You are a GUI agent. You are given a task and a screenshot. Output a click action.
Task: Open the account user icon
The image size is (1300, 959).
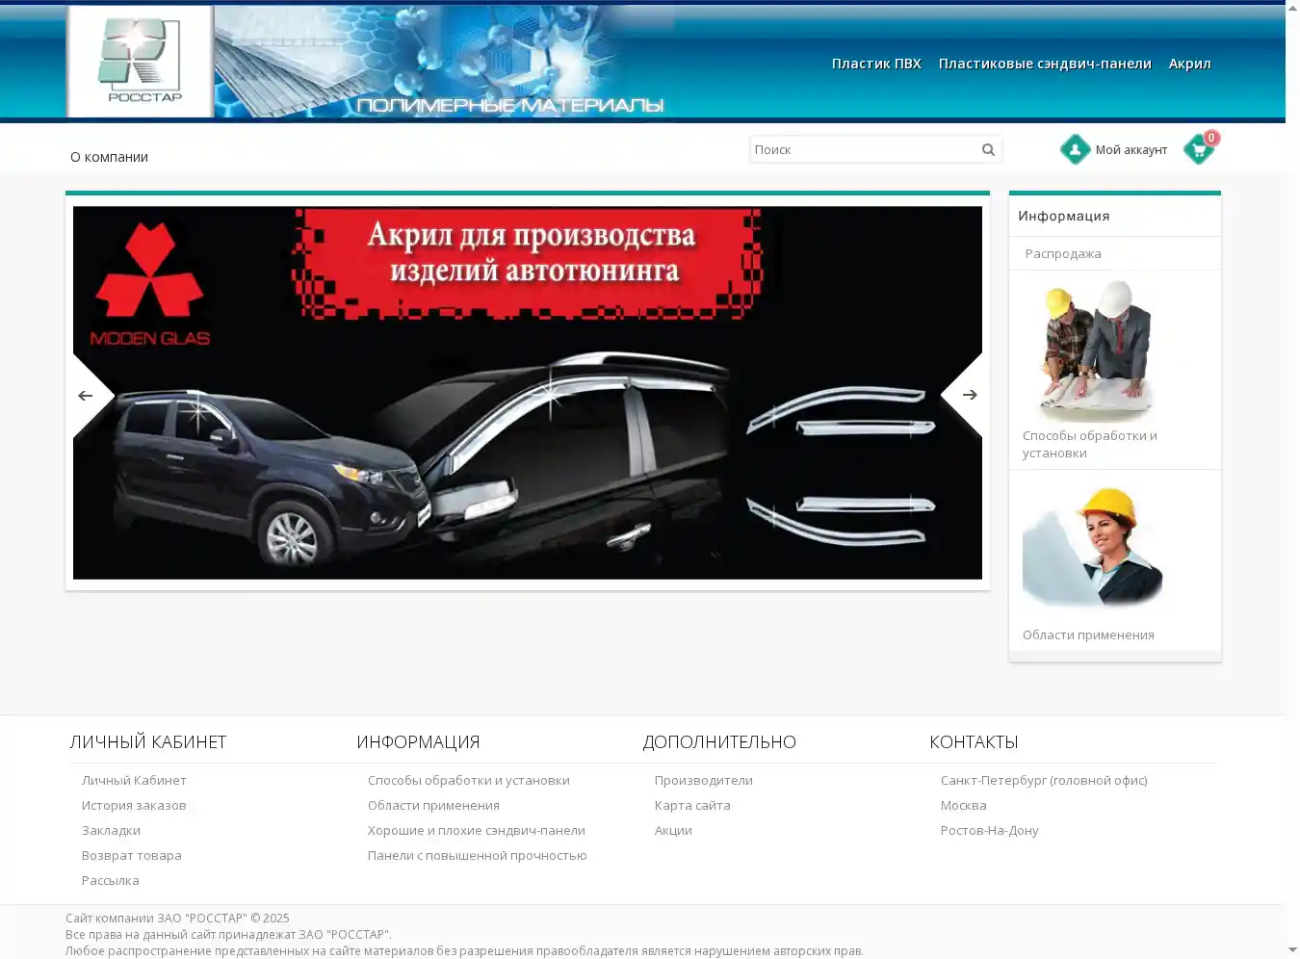1075,149
